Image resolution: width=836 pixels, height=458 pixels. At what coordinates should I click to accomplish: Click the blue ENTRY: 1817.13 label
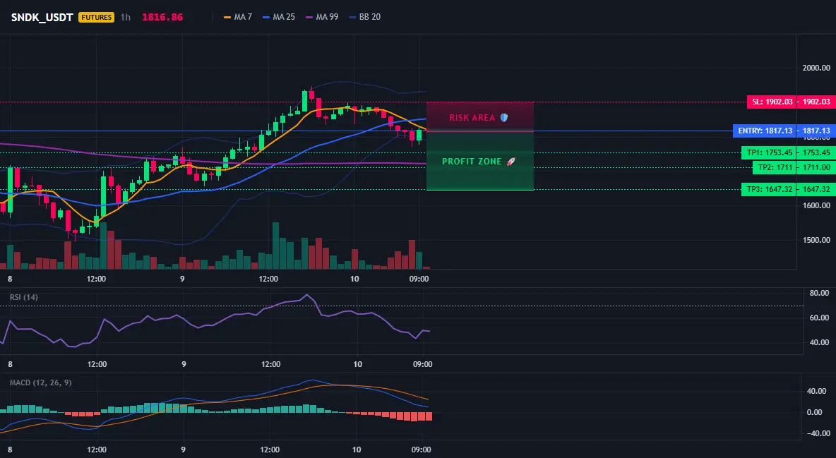coord(765,131)
